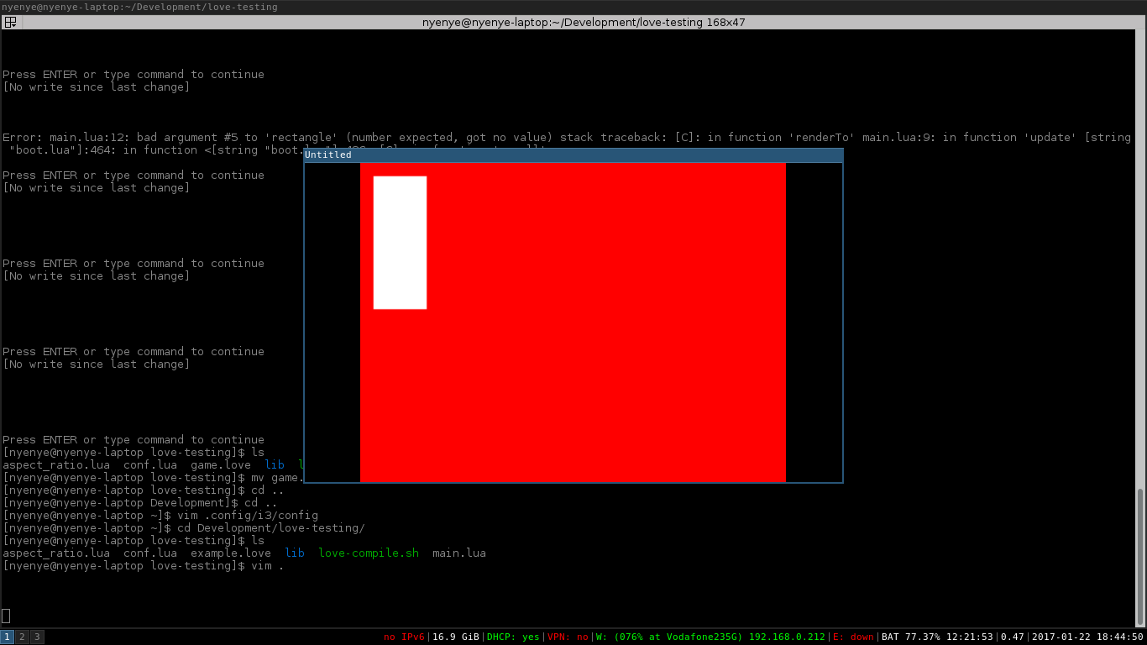Click the 'cd Development/love-testing/' command line

point(184,528)
